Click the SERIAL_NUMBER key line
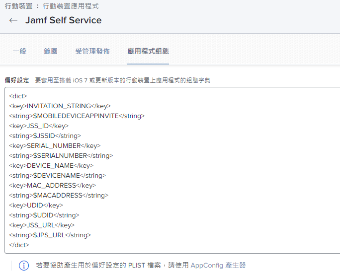Viewport: 340px width, 275px height. [x=55, y=146]
